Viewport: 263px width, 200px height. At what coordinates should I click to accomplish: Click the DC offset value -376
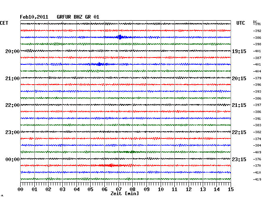[x=257, y=159]
